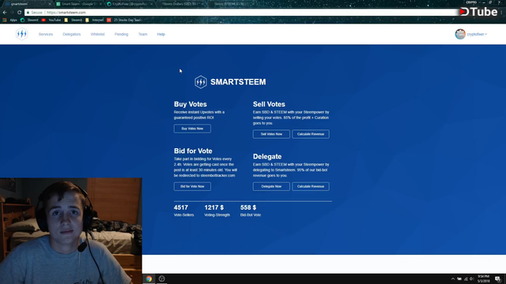
Task: Click the Sell Votes Now button
Action: click(x=271, y=134)
